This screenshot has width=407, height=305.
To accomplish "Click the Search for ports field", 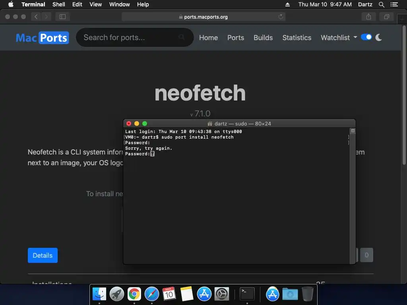I will (x=135, y=37).
